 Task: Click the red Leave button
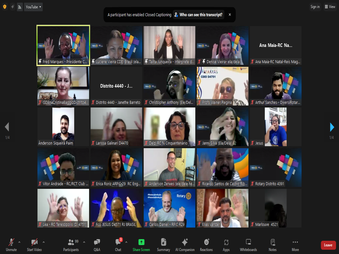coord(328,245)
